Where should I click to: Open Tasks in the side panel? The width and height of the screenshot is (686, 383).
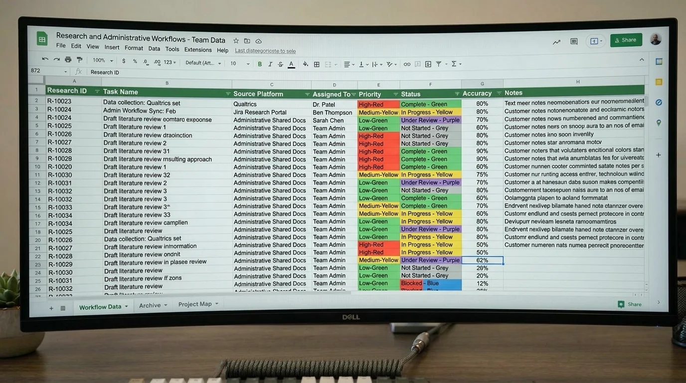click(x=659, y=102)
